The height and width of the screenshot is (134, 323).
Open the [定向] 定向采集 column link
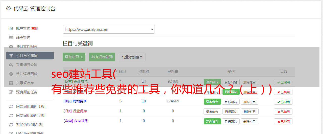tap(76, 121)
